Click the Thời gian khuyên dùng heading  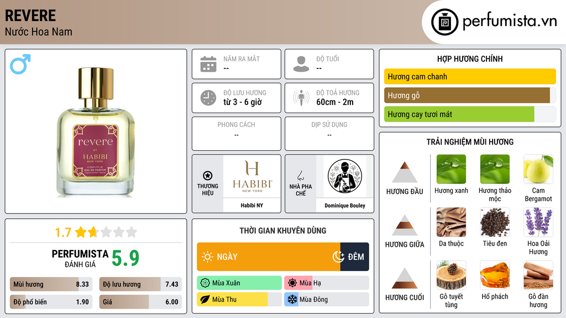(x=283, y=230)
